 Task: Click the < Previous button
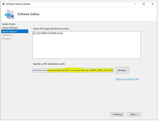117,114
